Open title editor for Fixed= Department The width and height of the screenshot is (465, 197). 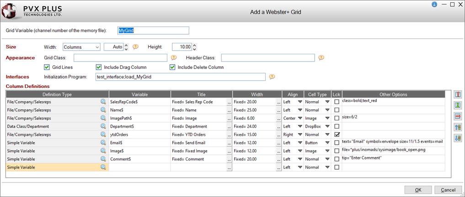[229, 126]
